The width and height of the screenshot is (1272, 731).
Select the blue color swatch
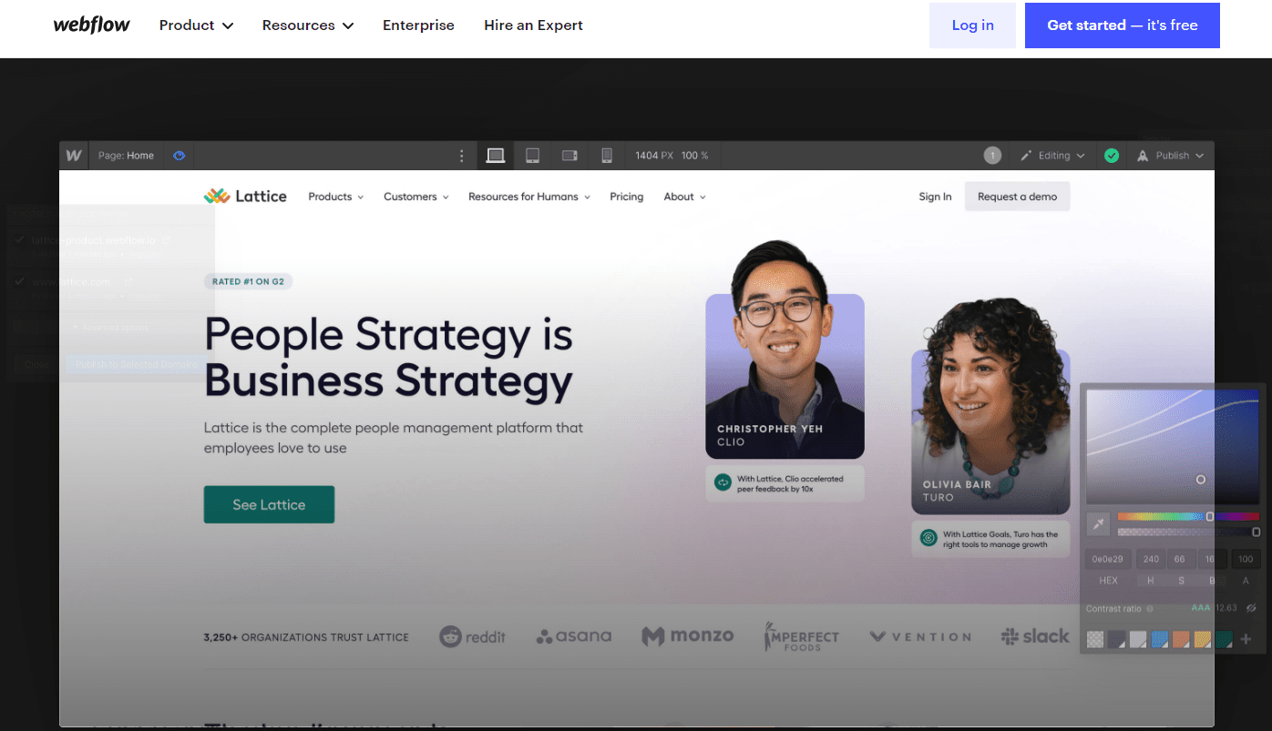pyautogui.click(x=1159, y=639)
